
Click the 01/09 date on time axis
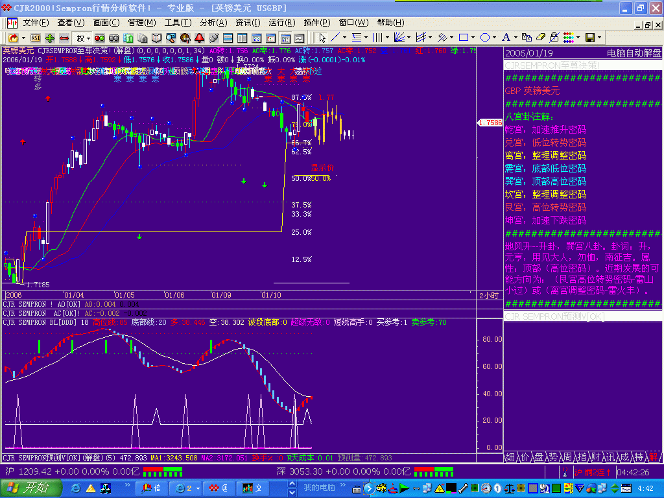[x=221, y=295]
